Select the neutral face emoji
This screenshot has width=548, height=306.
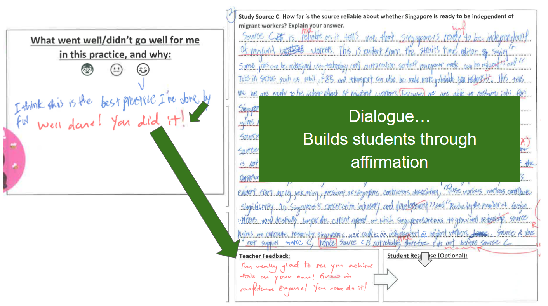[x=116, y=70]
